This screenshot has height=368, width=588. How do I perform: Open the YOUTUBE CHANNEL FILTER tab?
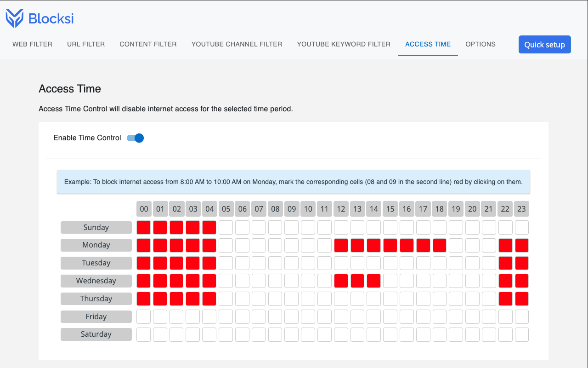[x=237, y=44]
